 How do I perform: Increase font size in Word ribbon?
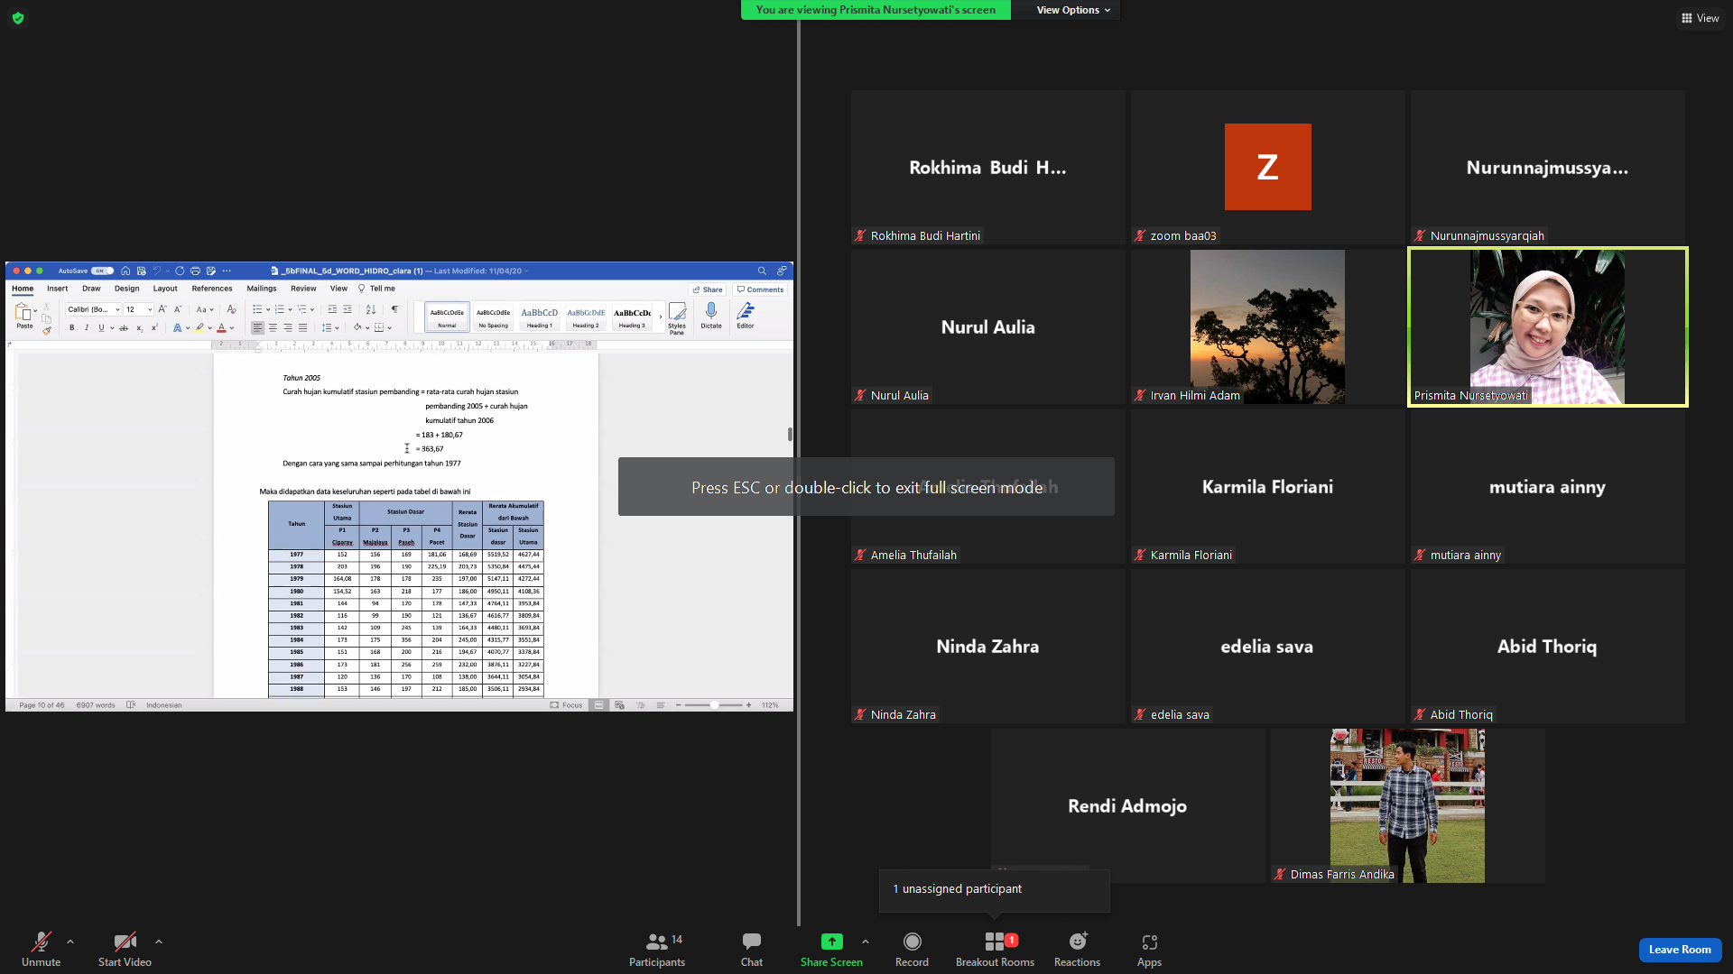162,309
